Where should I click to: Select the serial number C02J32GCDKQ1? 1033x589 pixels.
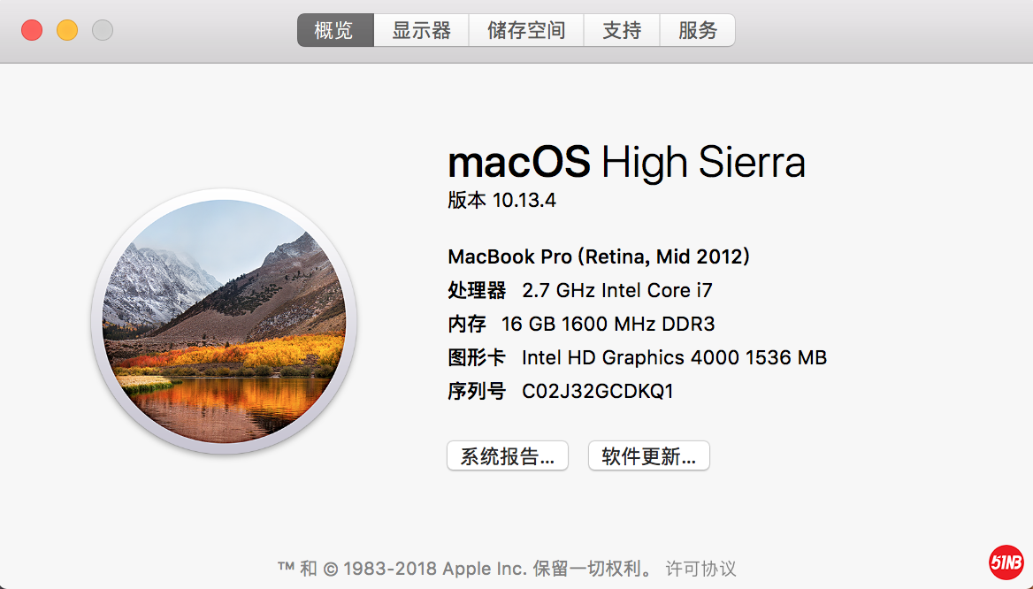[x=598, y=391]
